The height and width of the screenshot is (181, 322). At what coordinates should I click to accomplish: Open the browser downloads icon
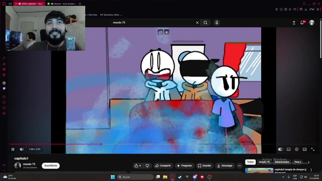point(306,9)
